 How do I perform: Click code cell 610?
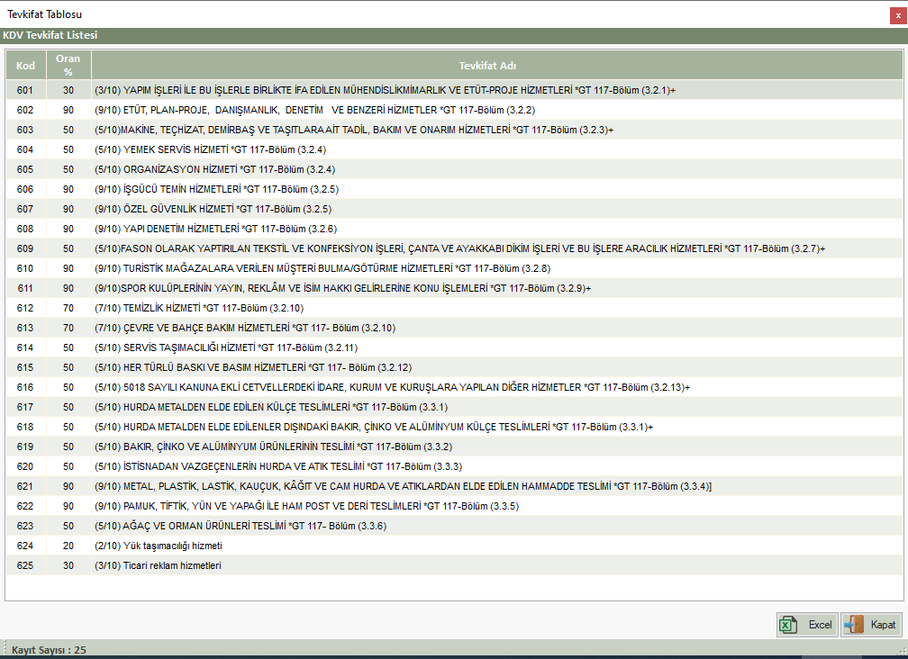coord(25,268)
